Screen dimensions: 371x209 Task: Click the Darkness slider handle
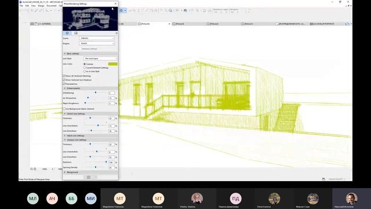(x=106, y=162)
